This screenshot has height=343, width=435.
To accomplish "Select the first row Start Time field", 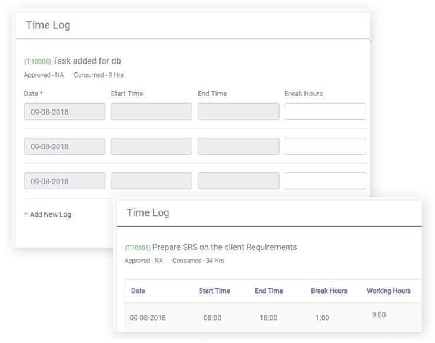I will [x=151, y=112].
